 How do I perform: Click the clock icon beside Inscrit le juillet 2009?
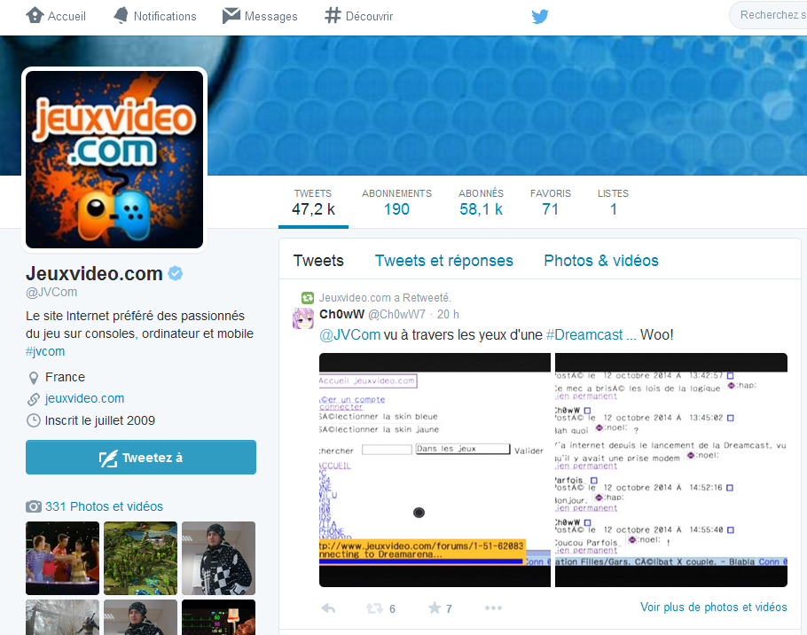(x=33, y=420)
